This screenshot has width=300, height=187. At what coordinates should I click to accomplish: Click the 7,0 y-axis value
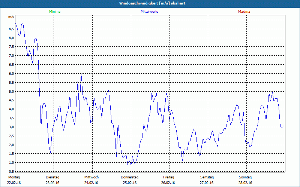click(x=11, y=56)
